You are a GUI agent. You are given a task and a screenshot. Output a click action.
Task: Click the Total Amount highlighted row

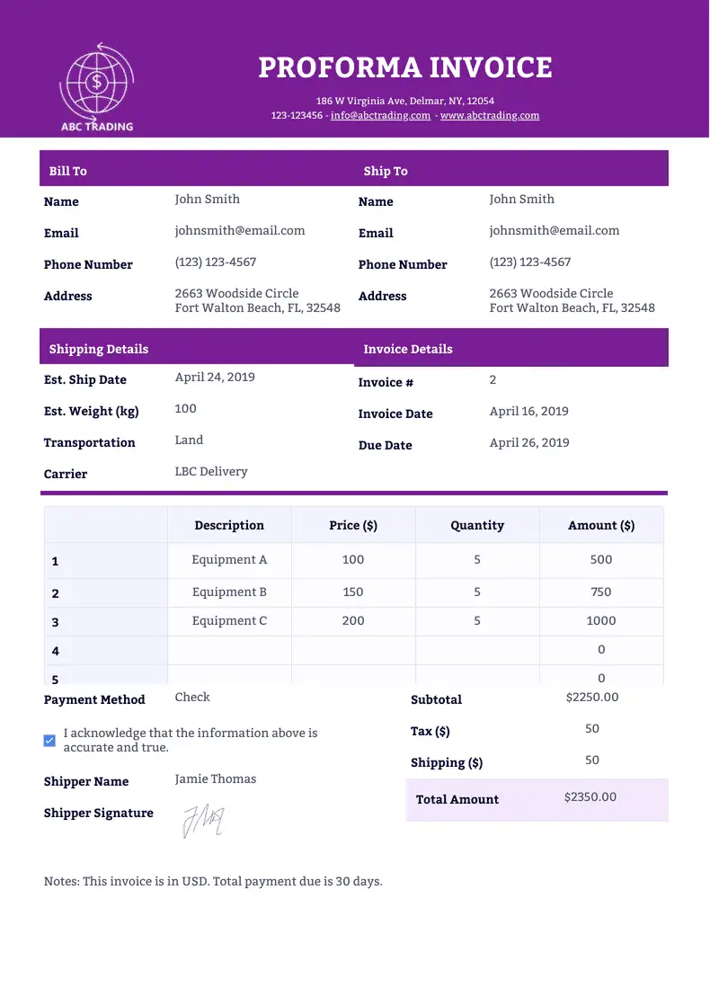[x=537, y=799]
